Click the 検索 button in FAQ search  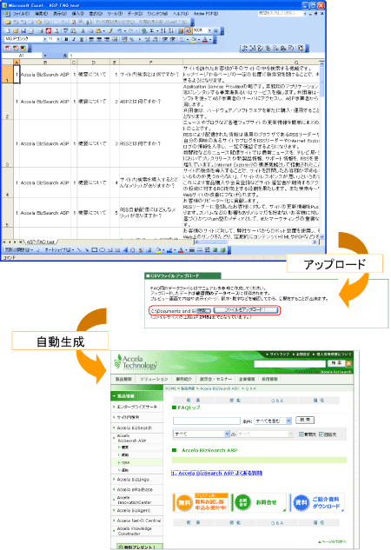point(305,420)
